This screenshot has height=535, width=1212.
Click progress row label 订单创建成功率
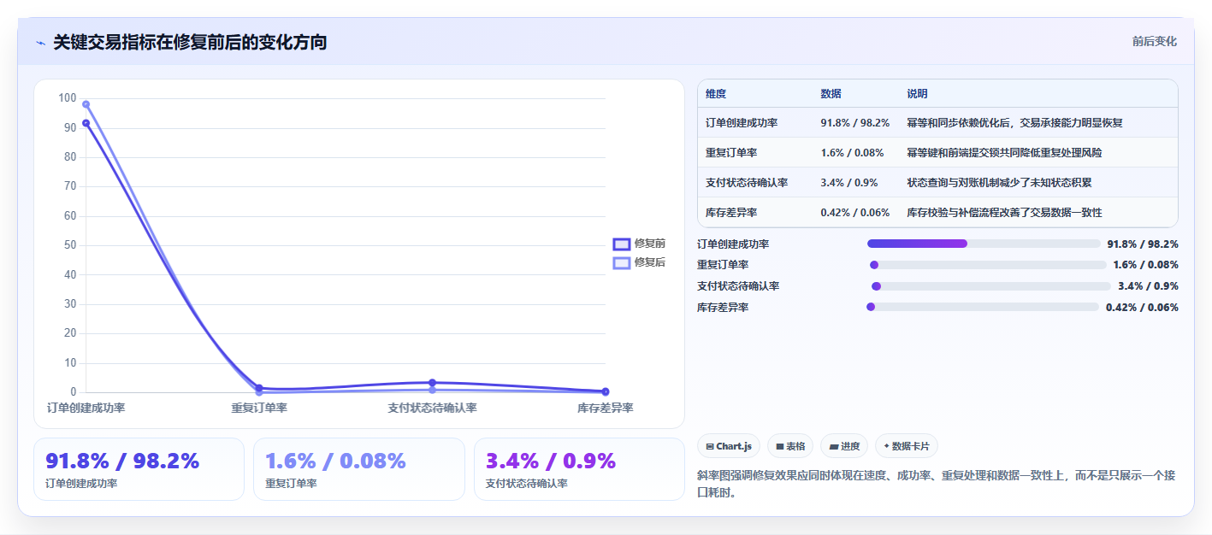[x=733, y=244]
